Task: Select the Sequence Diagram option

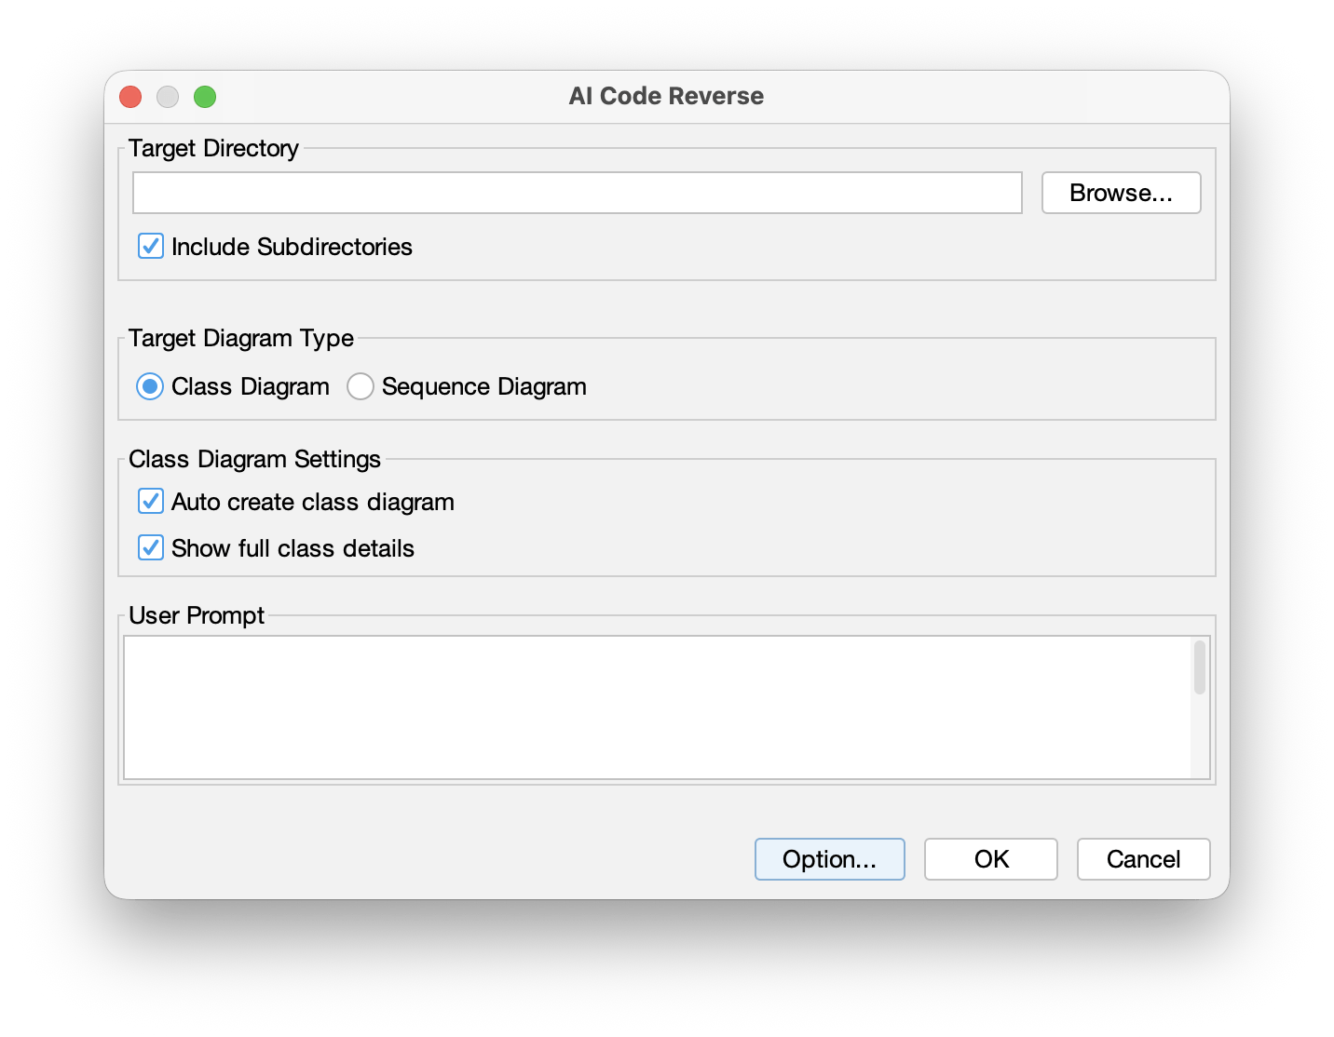Action: pos(361,385)
